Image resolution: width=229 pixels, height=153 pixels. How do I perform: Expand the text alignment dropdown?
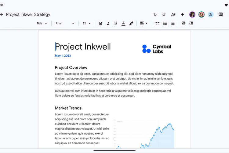[144, 23]
